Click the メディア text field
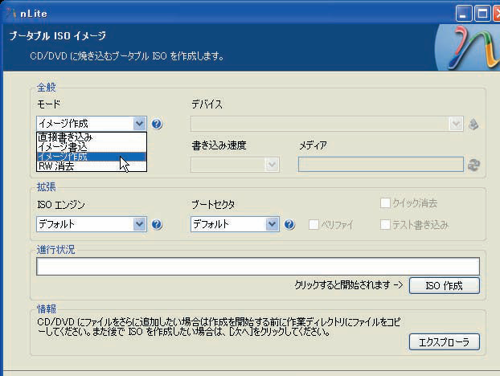This screenshot has width=500, height=376. coord(381,165)
